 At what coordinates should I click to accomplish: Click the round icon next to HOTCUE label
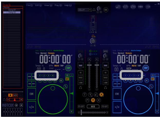click(16, 105)
